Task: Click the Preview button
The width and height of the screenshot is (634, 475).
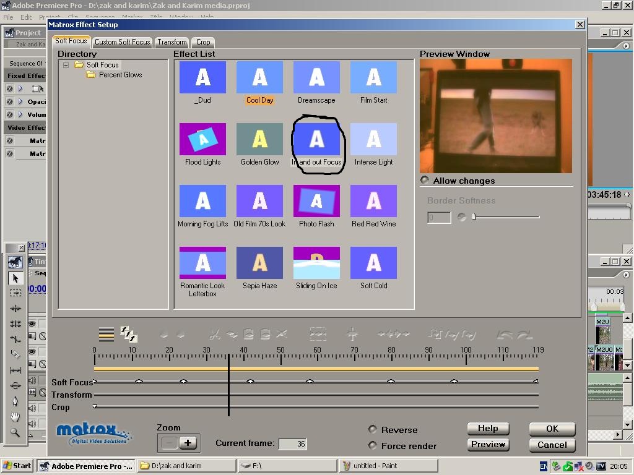Action: coord(488,445)
